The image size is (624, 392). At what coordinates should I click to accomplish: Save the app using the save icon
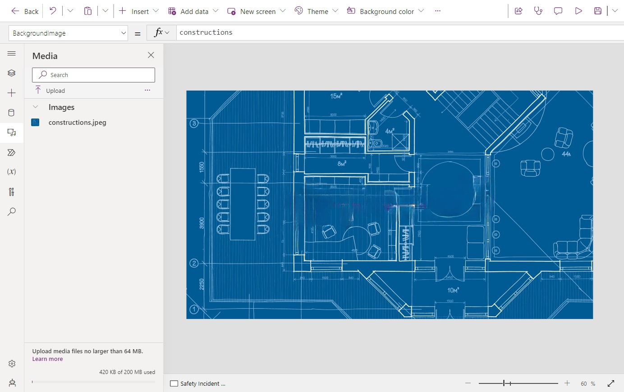click(x=597, y=11)
